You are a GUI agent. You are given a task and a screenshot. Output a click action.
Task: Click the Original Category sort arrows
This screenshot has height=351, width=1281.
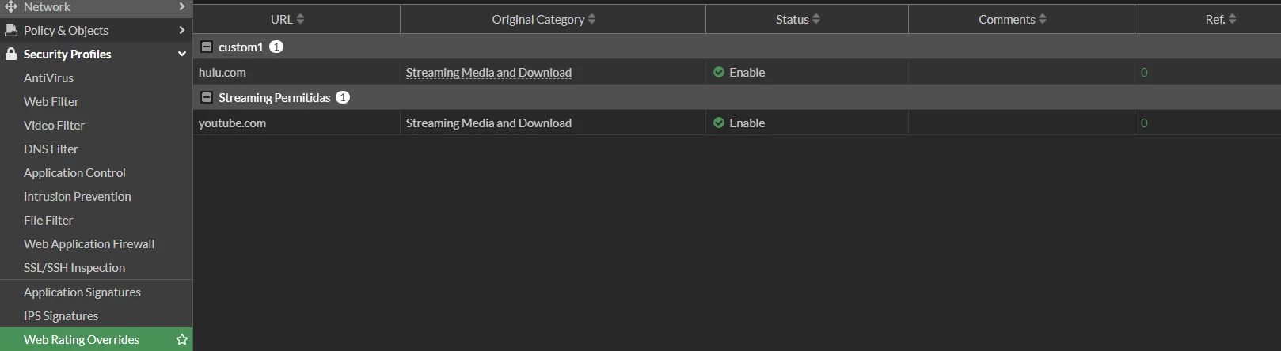click(591, 19)
